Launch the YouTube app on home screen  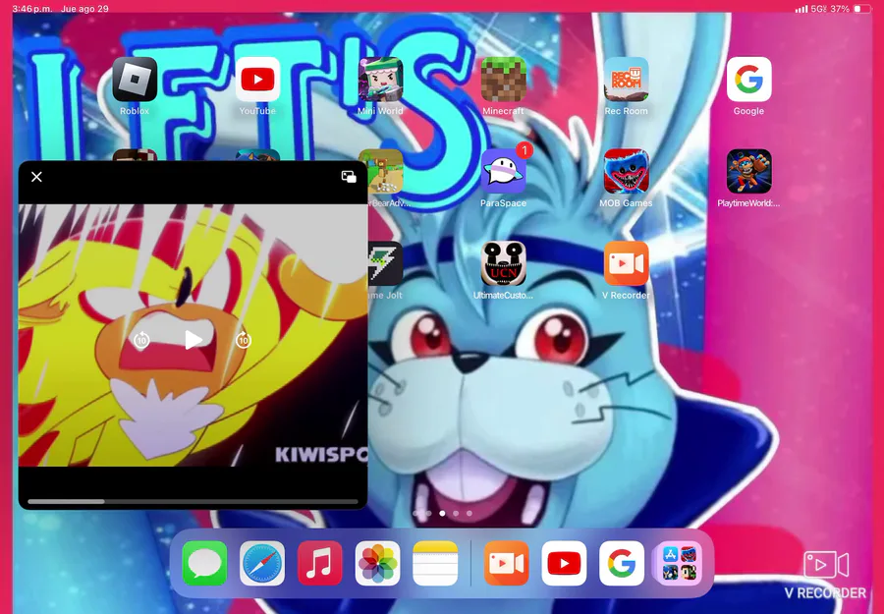point(257,80)
